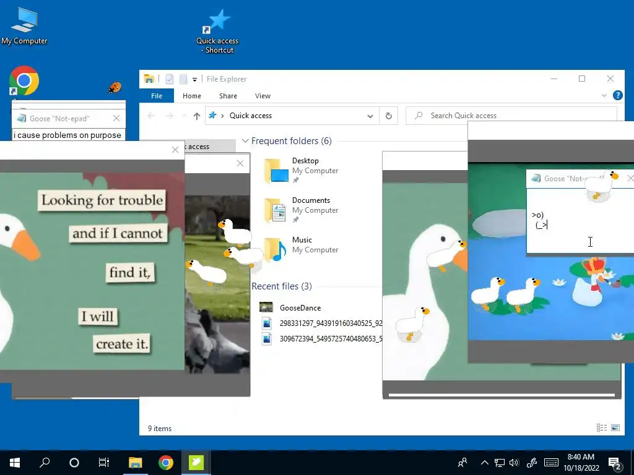The width and height of the screenshot is (634, 475).
Task: Open the Customize Quick Access Toolbar dropdown
Action: [x=194, y=80]
